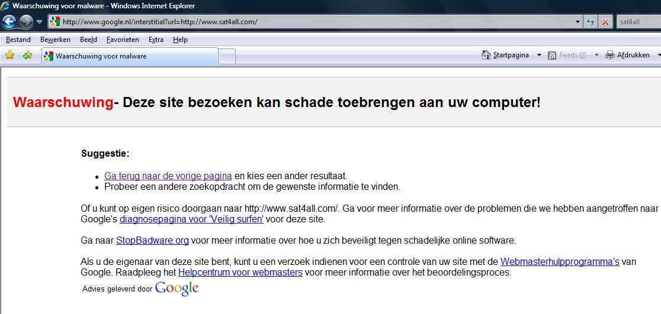The height and width of the screenshot is (314, 661).
Task: Open a new blank tab
Action: coord(227,56)
